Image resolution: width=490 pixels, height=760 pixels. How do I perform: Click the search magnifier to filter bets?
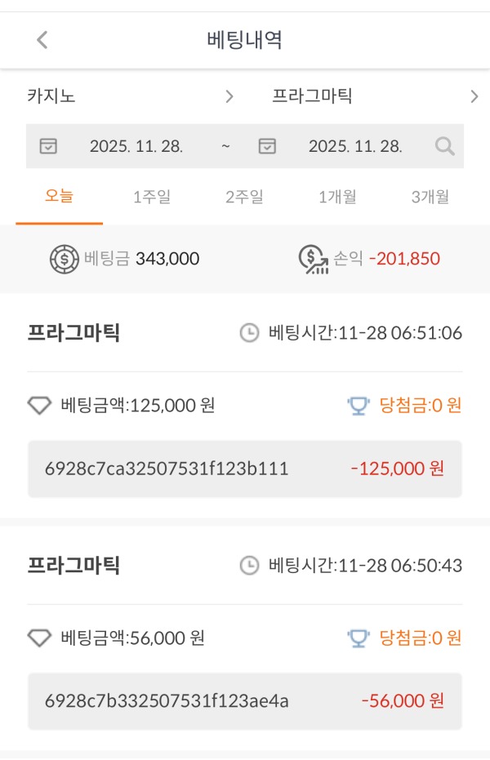tap(444, 146)
